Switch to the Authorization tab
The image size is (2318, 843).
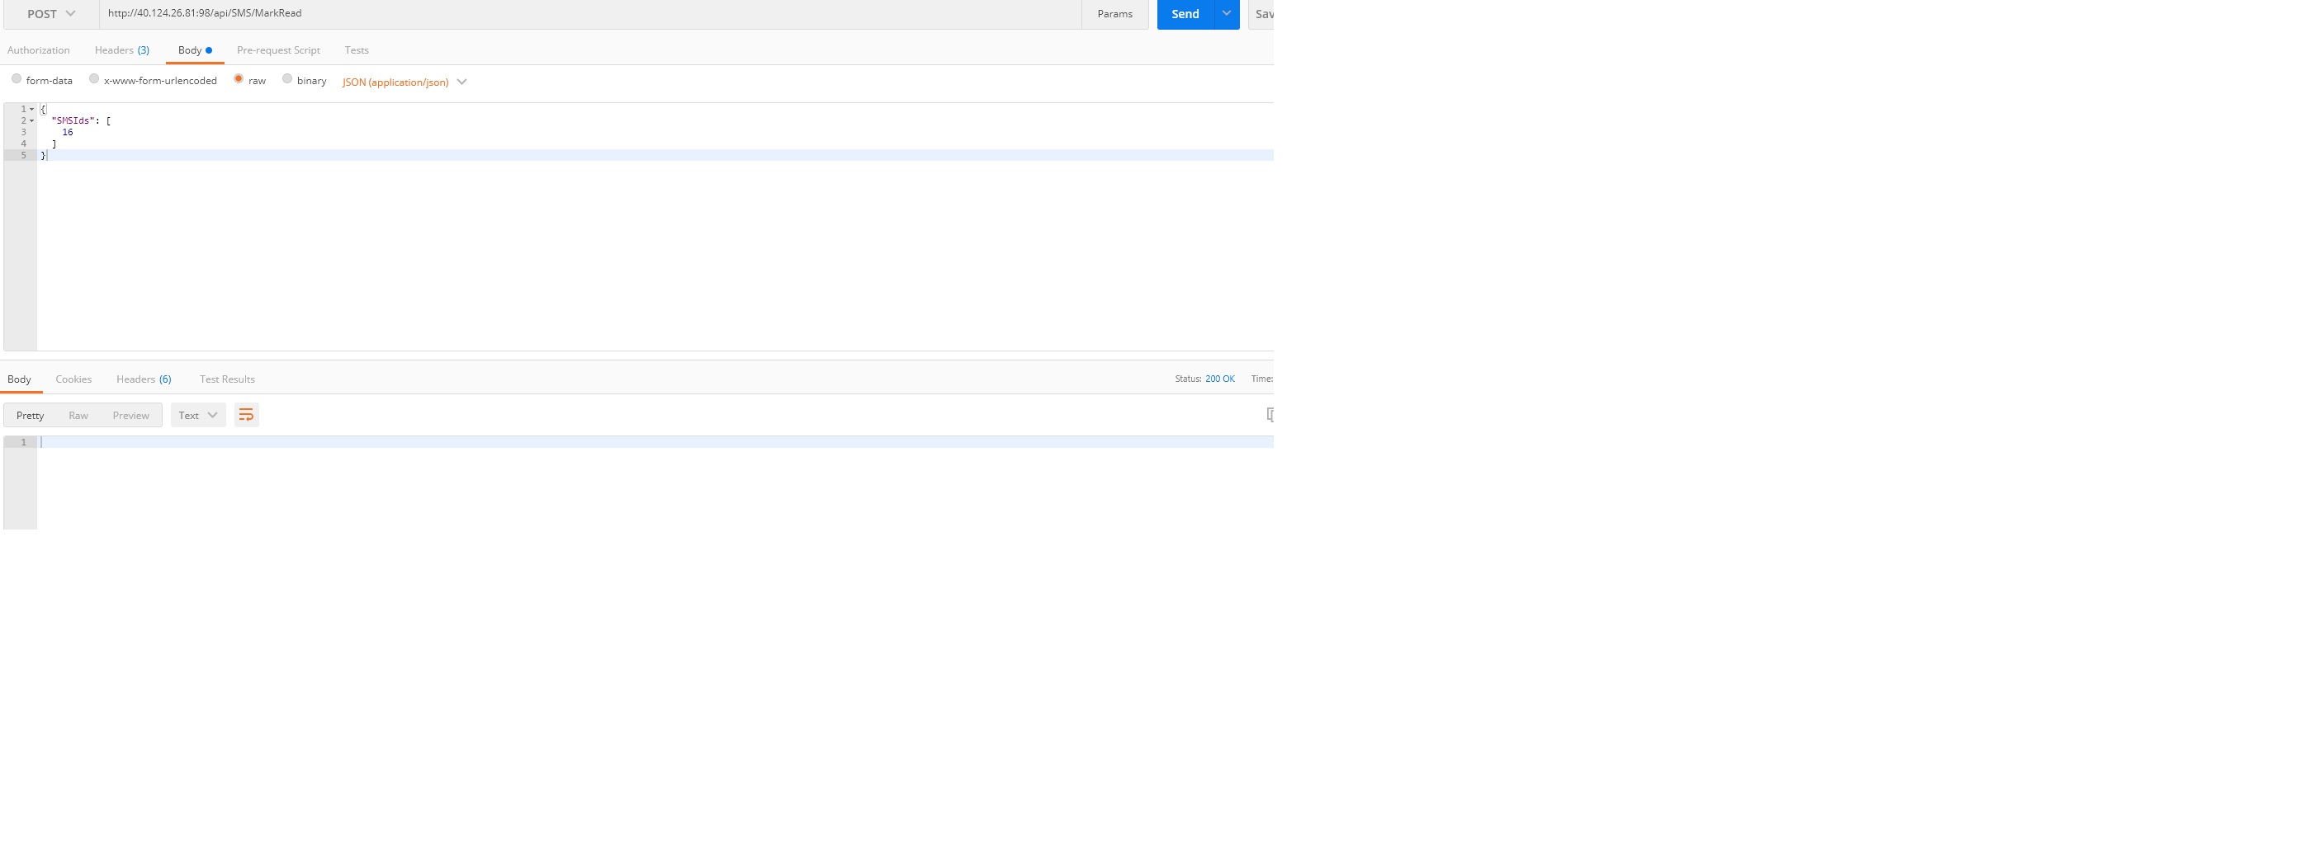38,50
